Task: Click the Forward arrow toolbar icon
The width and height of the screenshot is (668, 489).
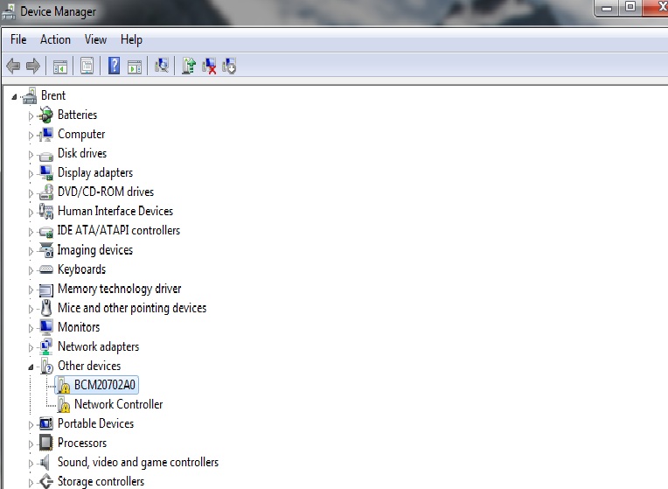Action: tap(33, 66)
